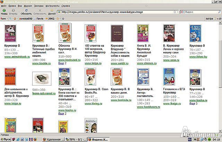The height and width of the screenshot is (142, 222).
Task: Visit the feona-spb.narod.ru link
Action: [44, 93]
